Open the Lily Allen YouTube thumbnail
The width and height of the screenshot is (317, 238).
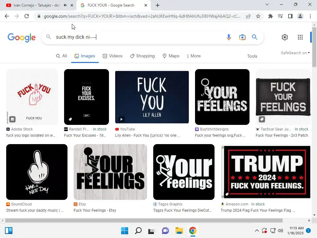152,97
